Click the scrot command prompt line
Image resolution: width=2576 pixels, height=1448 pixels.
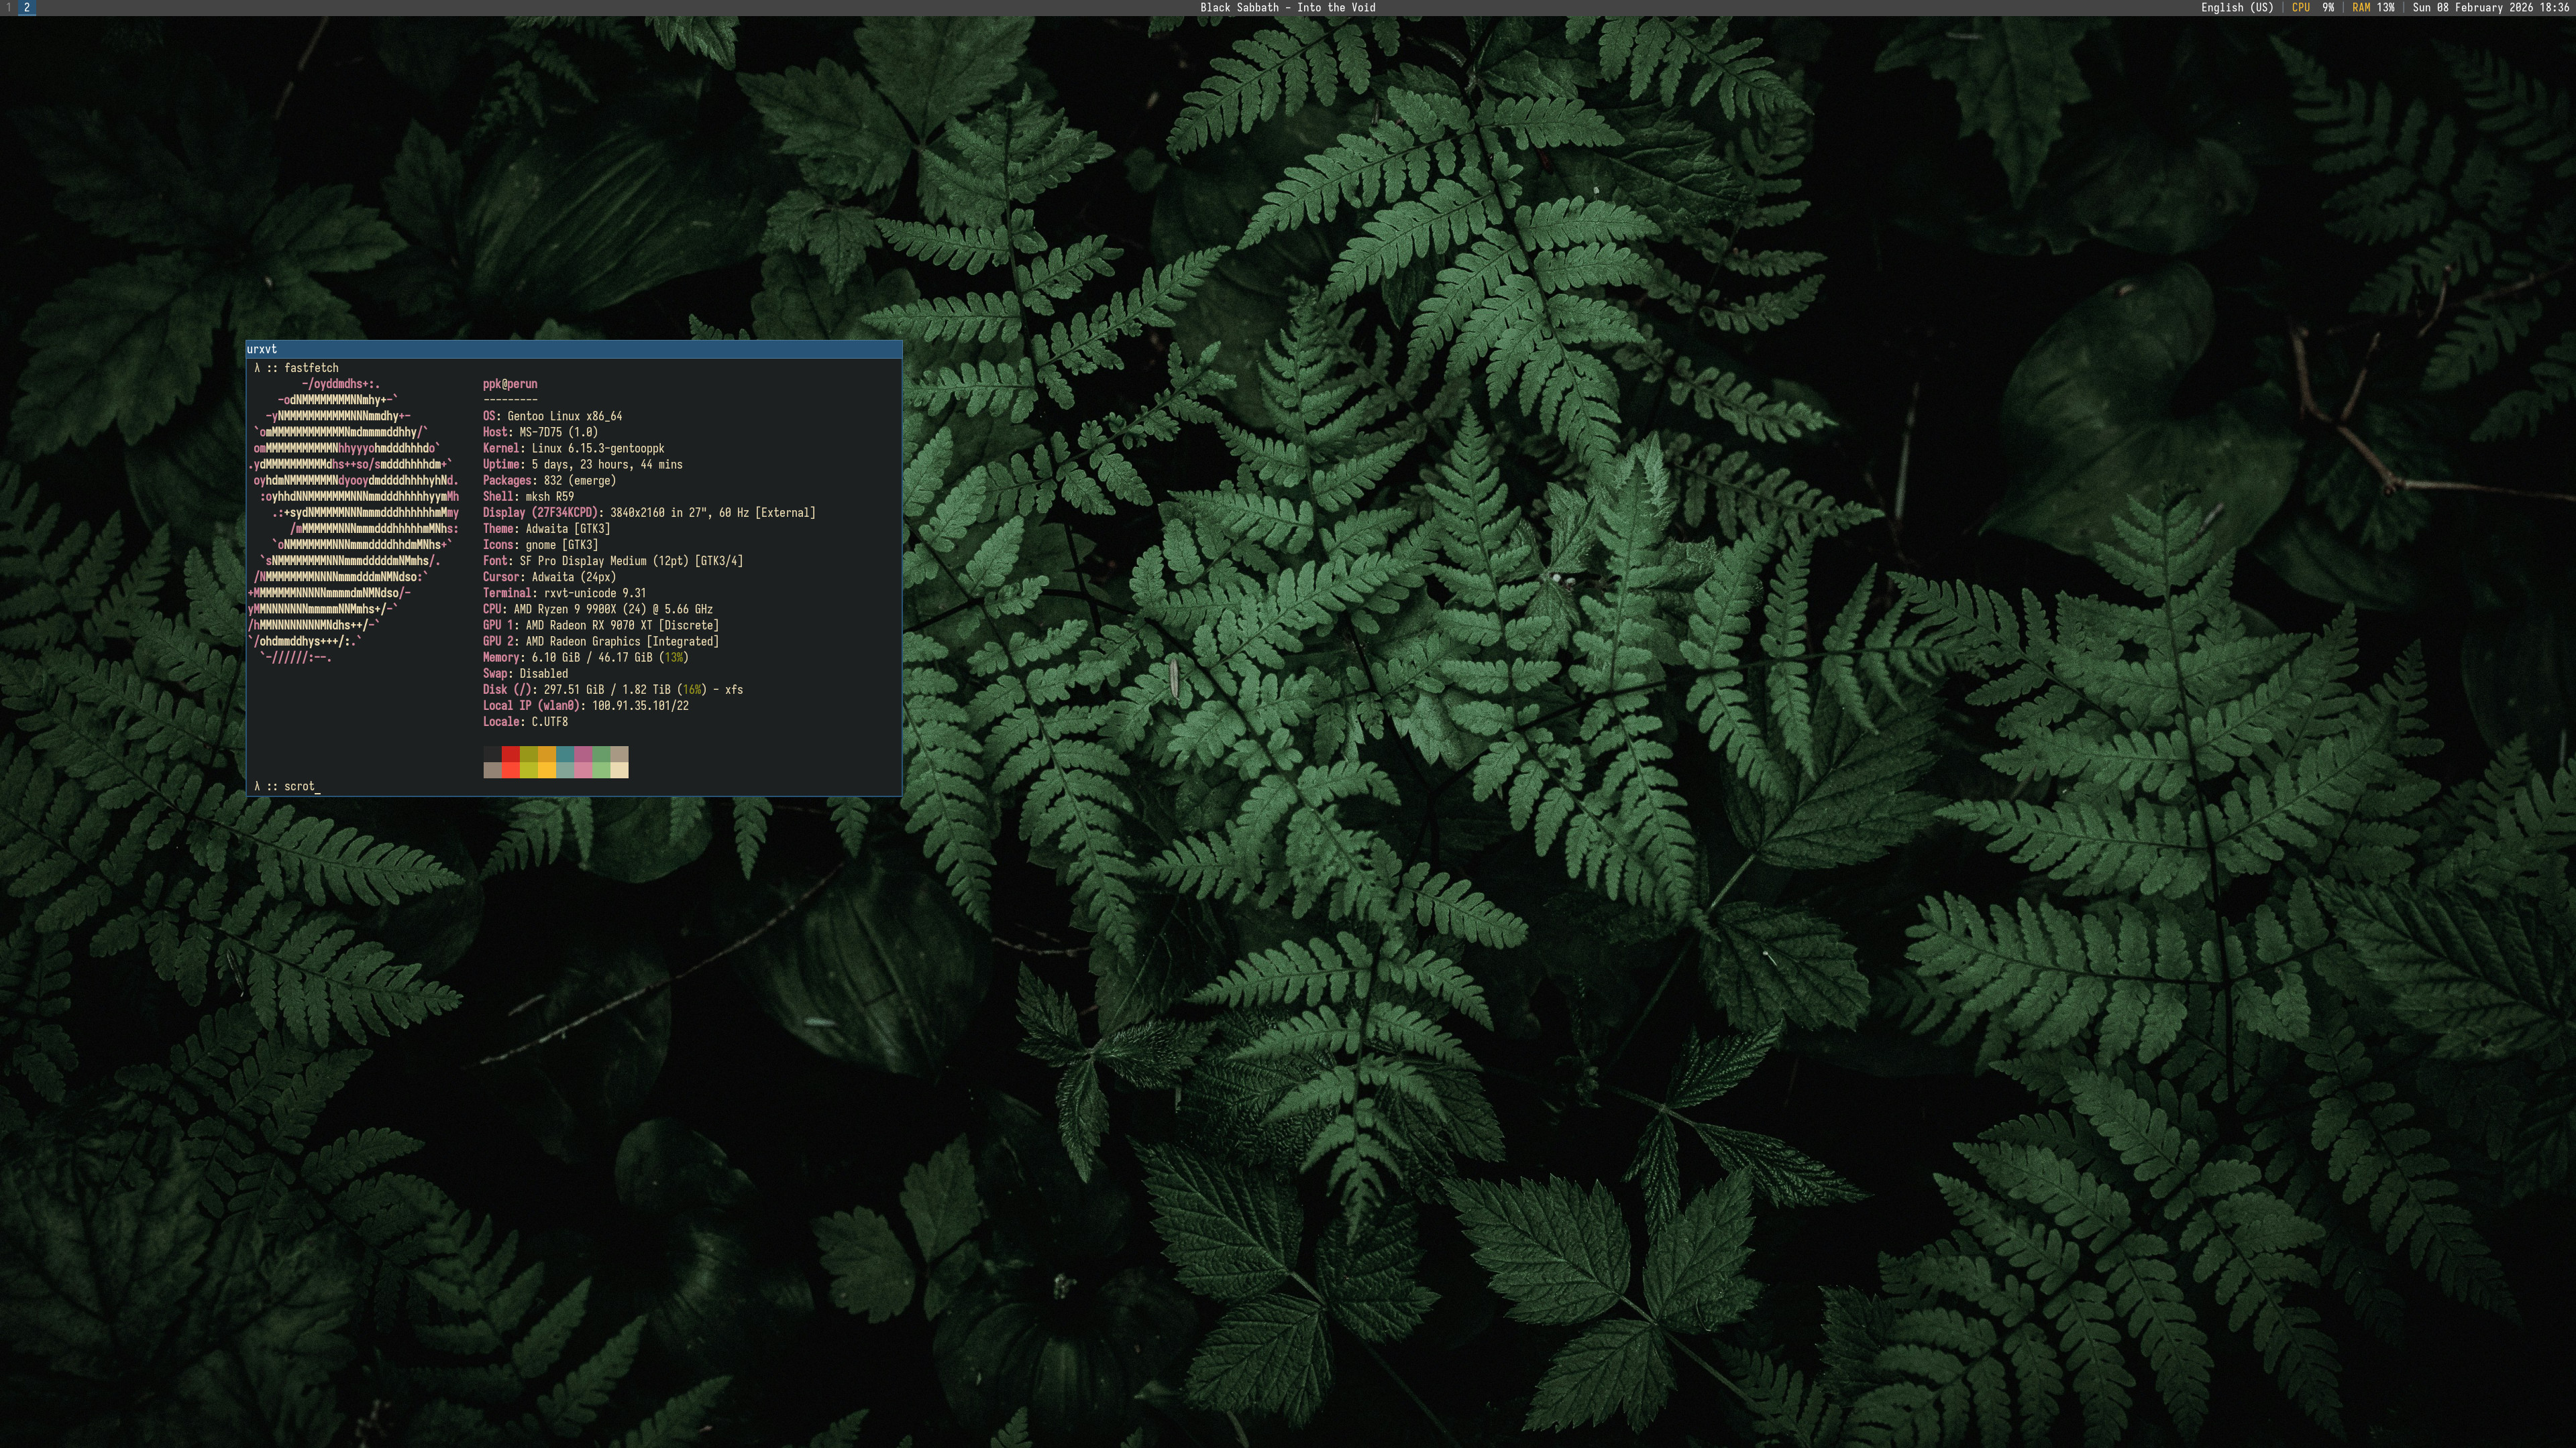pyautogui.click(x=300, y=786)
